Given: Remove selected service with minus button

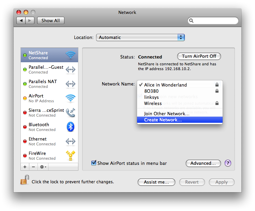Looking at the screenshot, I should point(33,167).
